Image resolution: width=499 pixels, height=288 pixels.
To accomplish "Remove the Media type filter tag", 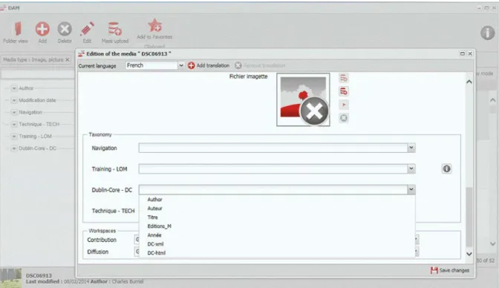I will coord(67,59).
